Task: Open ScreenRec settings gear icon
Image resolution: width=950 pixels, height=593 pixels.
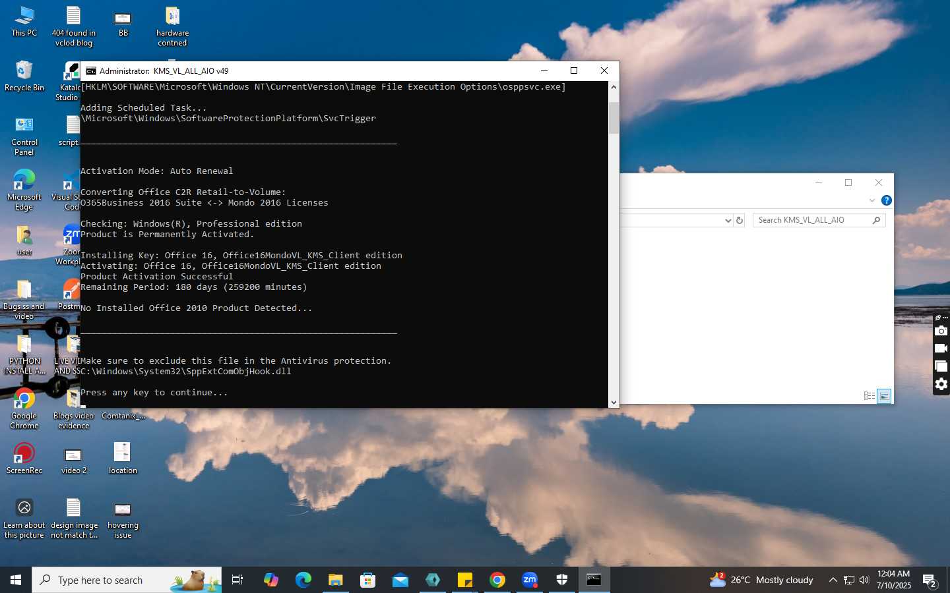Action: (x=941, y=383)
